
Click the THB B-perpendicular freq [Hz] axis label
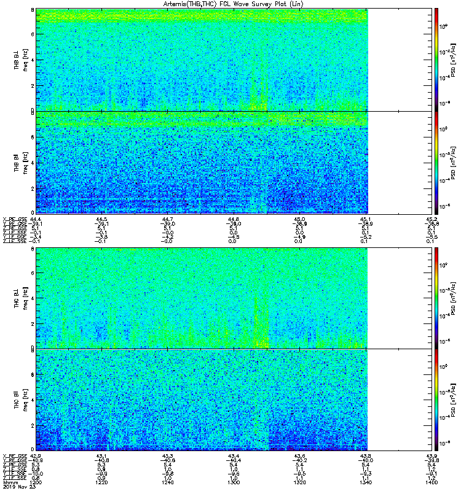(x=25, y=60)
